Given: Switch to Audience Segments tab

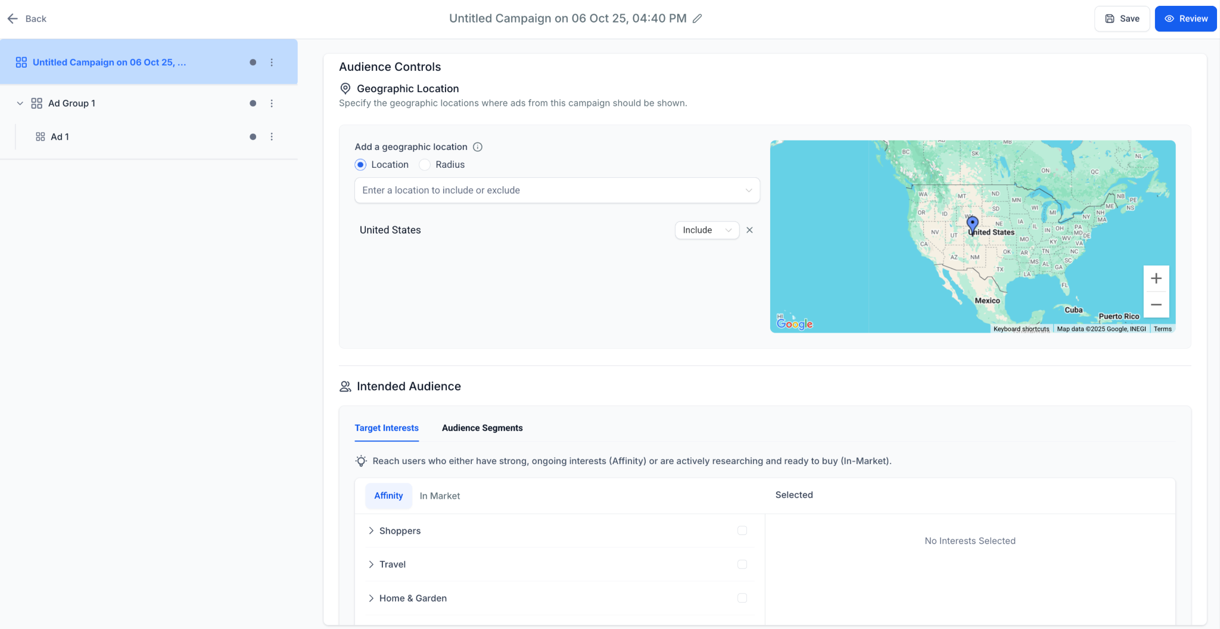Looking at the screenshot, I should pos(482,428).
